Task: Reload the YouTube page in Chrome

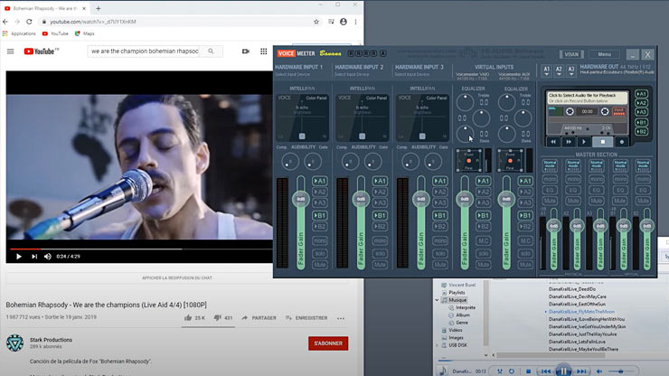Action: 30,20
